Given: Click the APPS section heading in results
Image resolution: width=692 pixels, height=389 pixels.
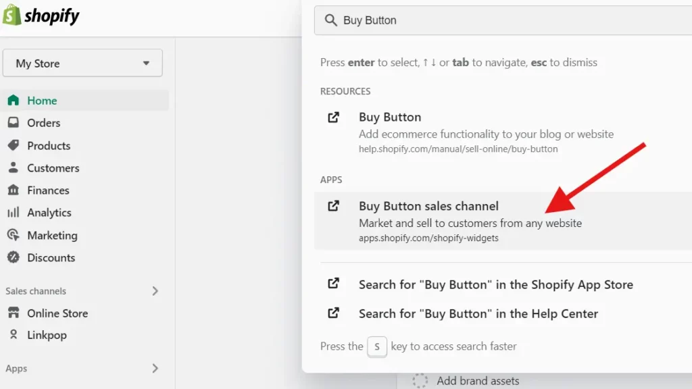Looking at the screenshot, I should 331,180.
